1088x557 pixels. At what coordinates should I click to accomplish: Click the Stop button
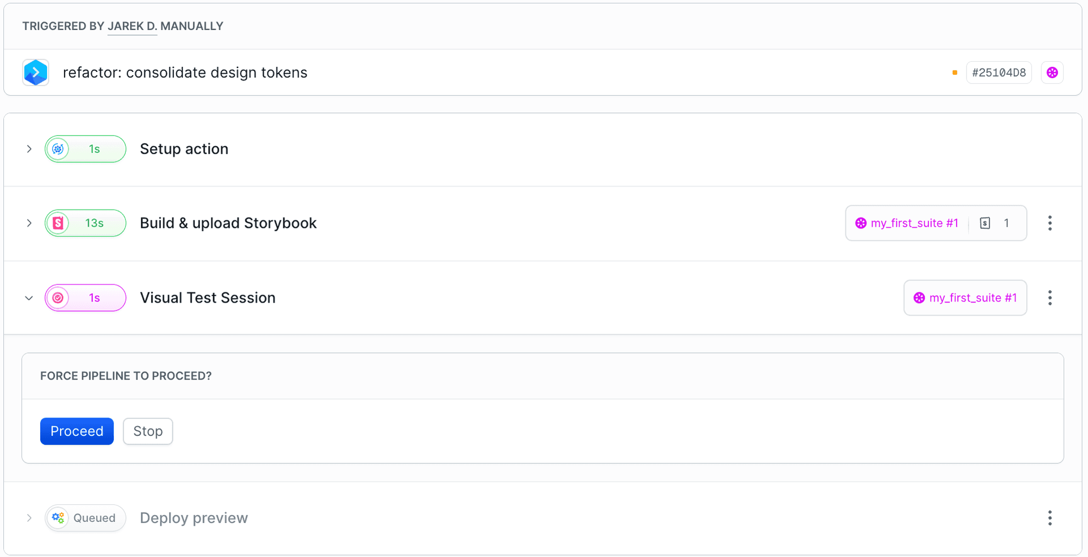[148, 431]
